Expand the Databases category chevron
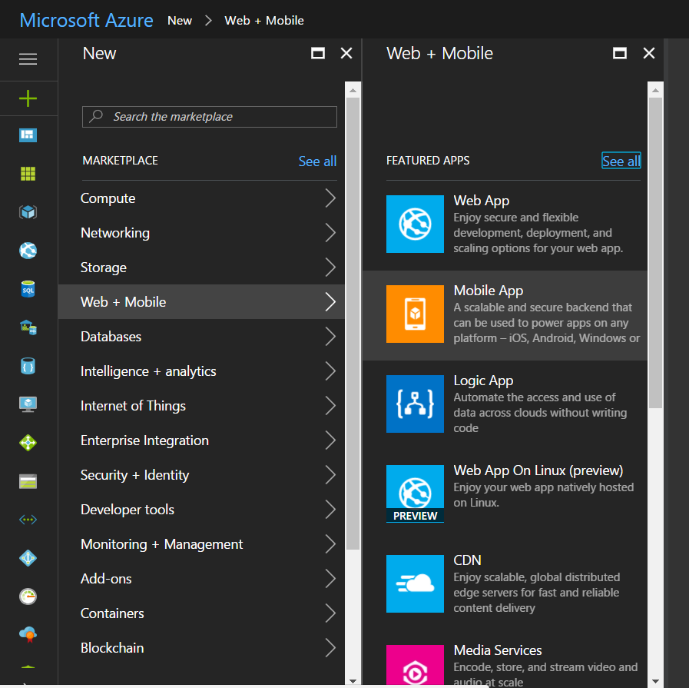The height and width of the screenshot is (688, 689). [330, 336]
